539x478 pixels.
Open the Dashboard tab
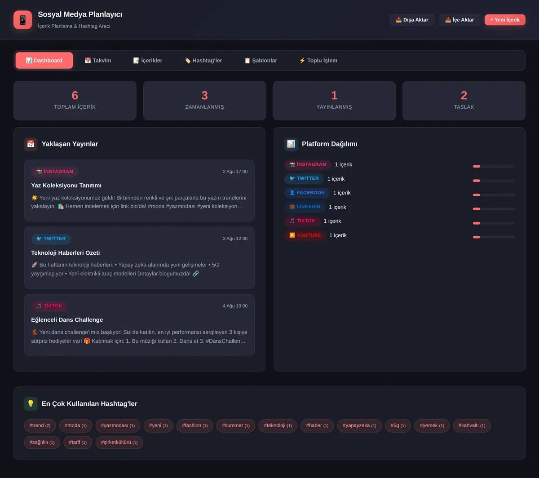(x=44, y=61)
